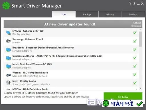Viewport: 146px width, 110px height.
Task: Uncheck Broadcom Bluetooth Device driver checkbox
Action: coord(135,49)
